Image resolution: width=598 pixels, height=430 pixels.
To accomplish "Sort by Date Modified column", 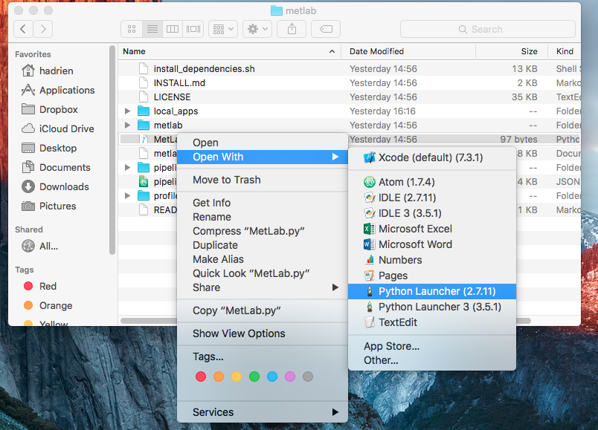I will point(408,51).
